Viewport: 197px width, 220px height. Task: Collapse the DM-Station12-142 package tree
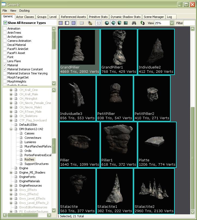tap(11, 129)
